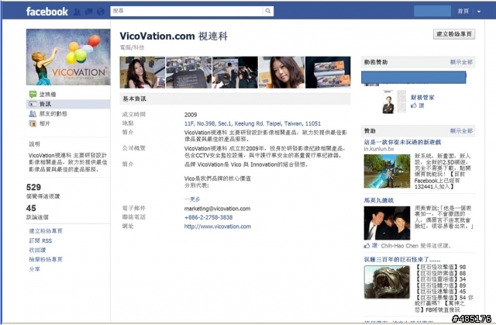496x325 pixels.
Task: Open the 相片 photos tab
Action: pos(45,123)
